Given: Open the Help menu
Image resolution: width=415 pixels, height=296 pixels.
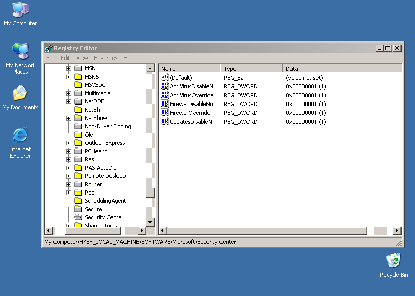Looking at the screenshot, I should click(129, 58).
